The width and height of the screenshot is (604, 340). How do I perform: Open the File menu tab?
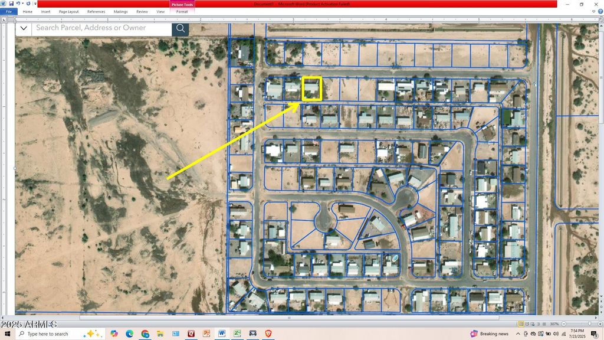point(9,11)
